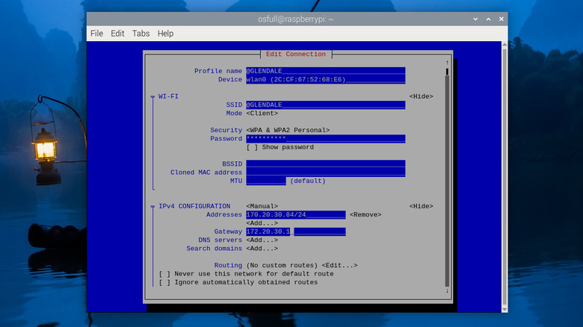Click the dialog scroll down arrow
The image size is (583, 327).
(x=448, y=291)
